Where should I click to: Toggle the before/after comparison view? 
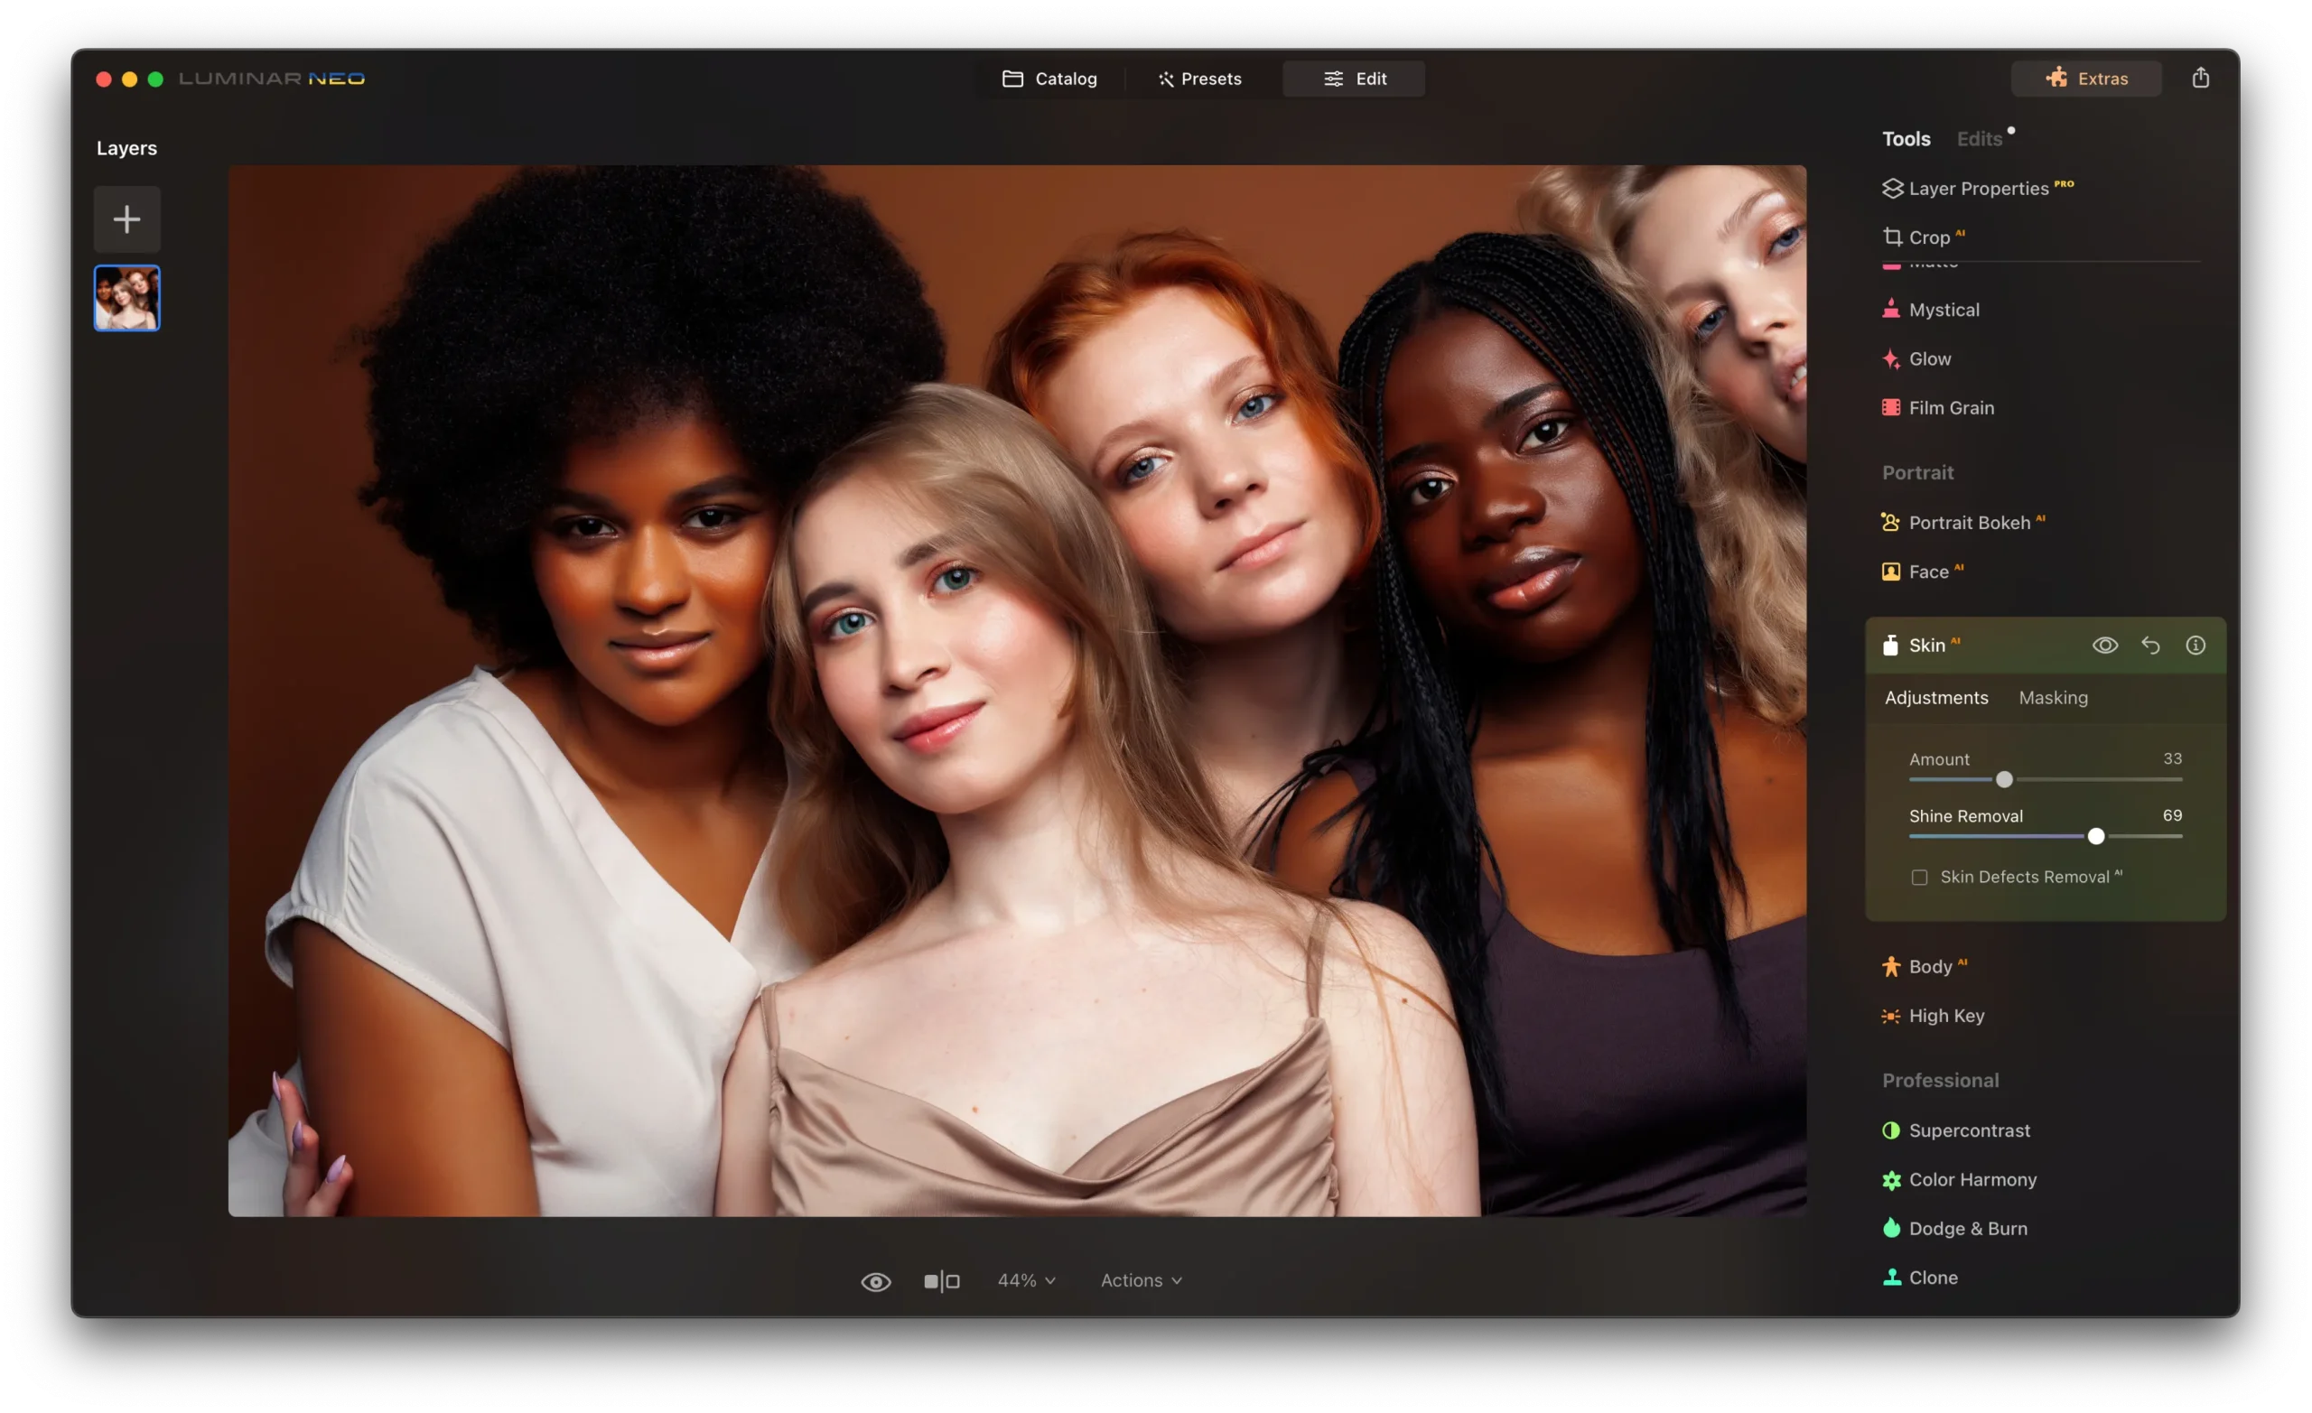(942, 1279)
